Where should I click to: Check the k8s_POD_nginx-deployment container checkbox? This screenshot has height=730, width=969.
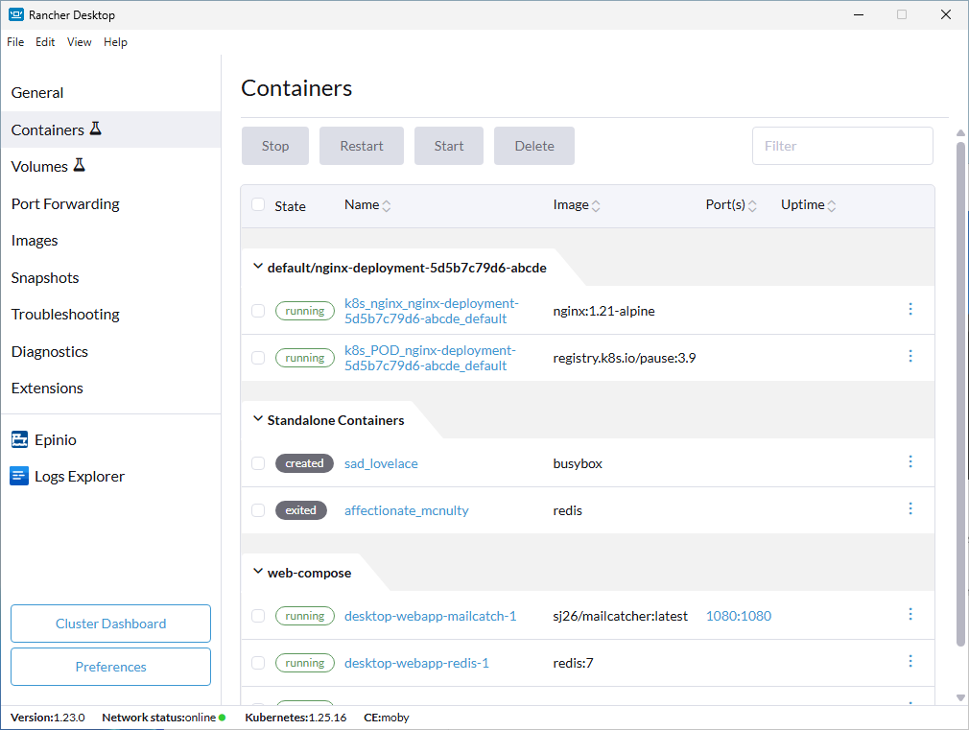(x=258, y=358)
